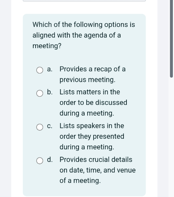Click the "d." option letter label
Image resolution: width=174 pixels, height=197 pixels.
50,160
